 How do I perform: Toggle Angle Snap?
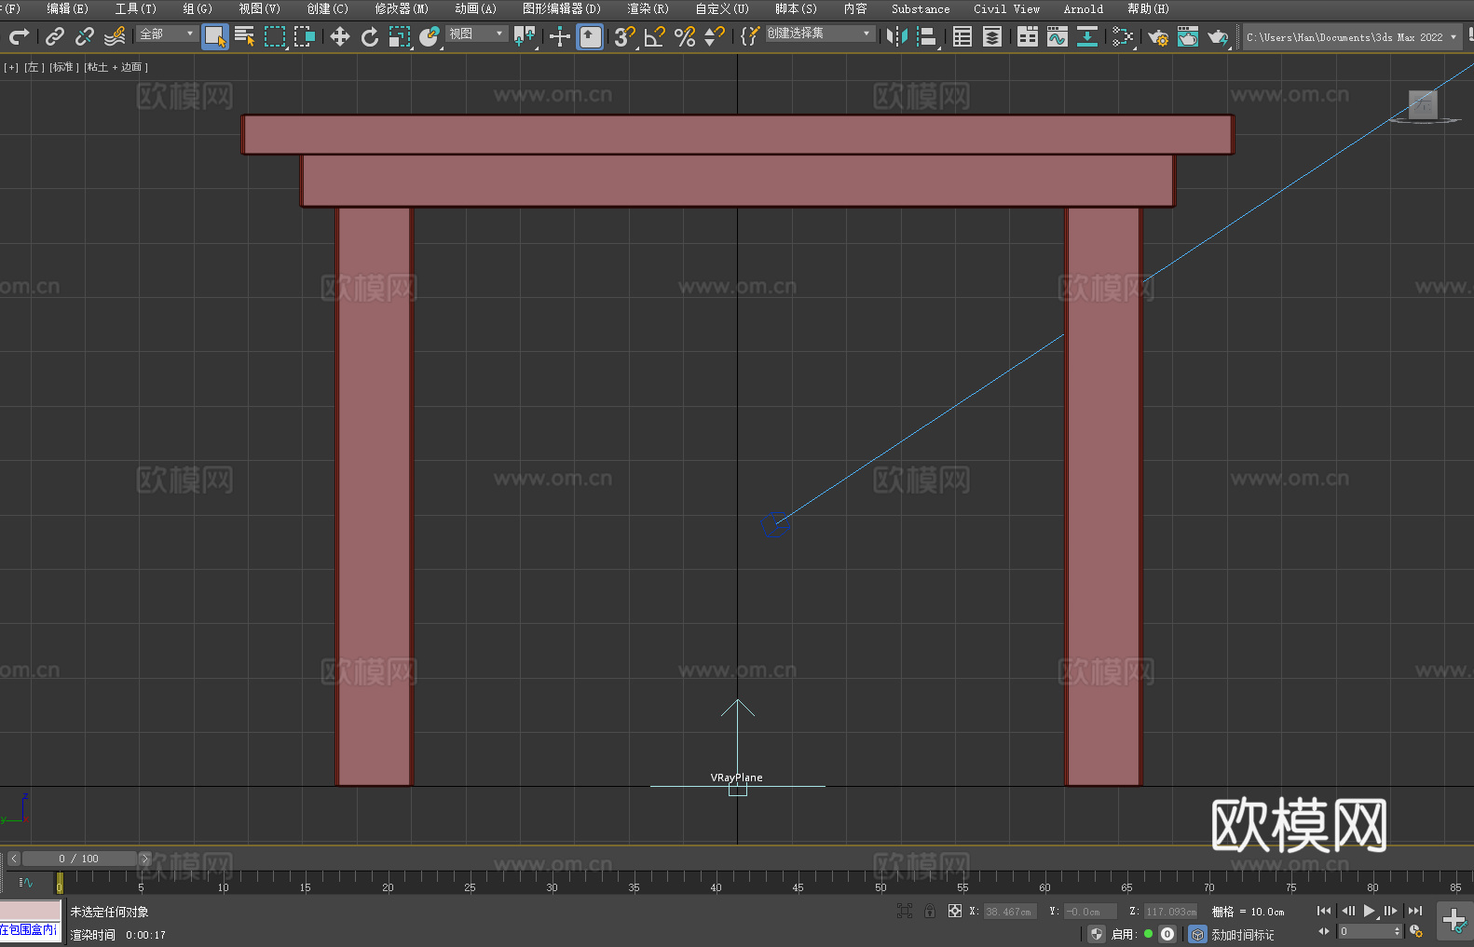[x=655, y=36]
